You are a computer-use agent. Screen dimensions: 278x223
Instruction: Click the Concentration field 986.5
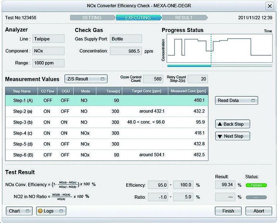click(126, 51)
